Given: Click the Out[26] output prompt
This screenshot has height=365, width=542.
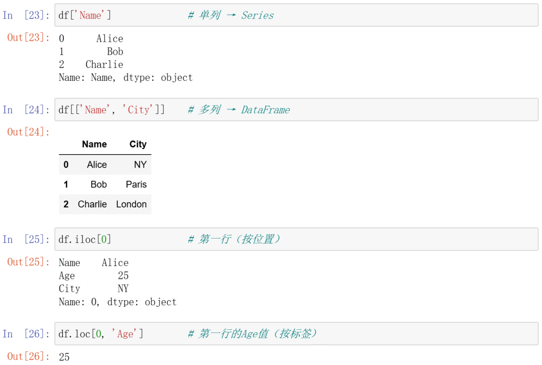Looking at the screenshot, I should pyautogui.click(x=28, y=356).
